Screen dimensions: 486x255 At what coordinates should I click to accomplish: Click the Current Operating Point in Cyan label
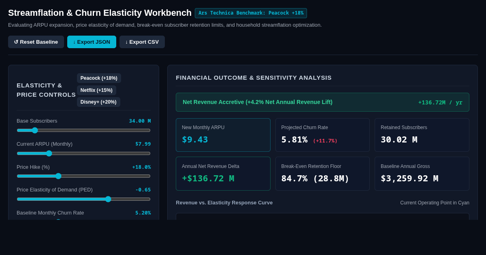pyautogui.click(x=435, y=203)
